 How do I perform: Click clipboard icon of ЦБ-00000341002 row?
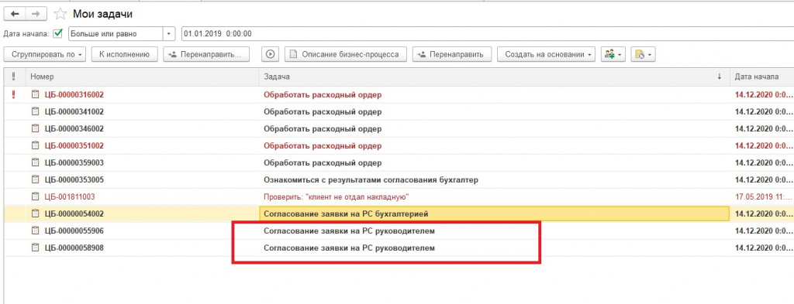pyautogui.click(x=35, y=111)
